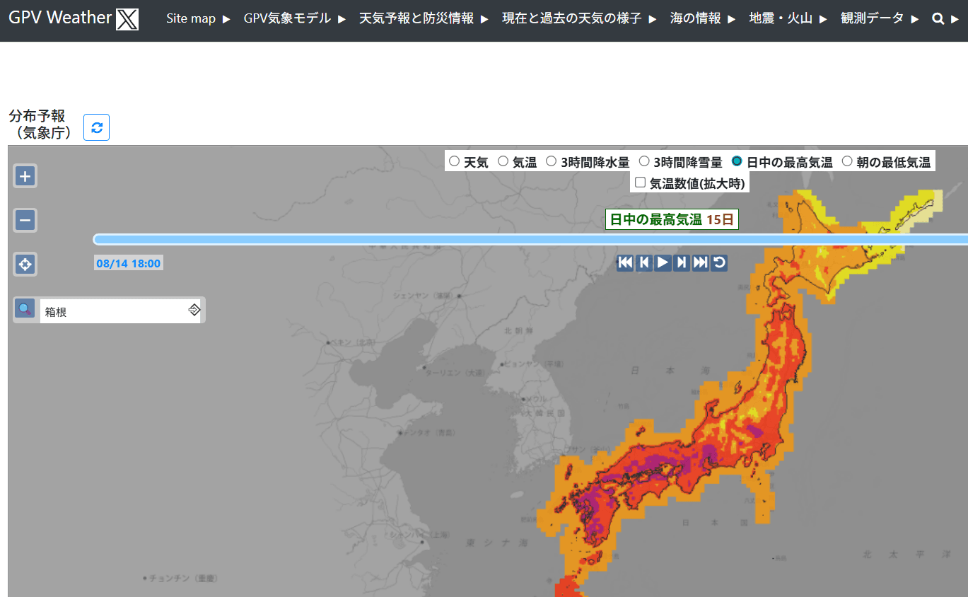
Task: Expand the GPV気象モデル menu
Action: (x=294, y=19)
